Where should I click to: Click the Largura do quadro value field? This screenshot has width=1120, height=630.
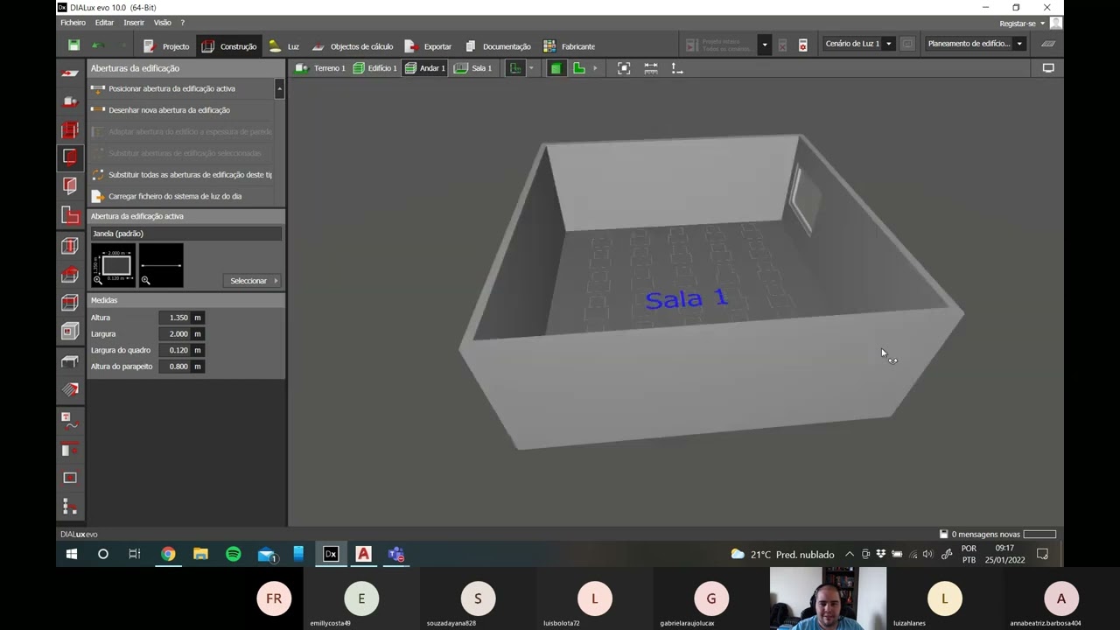175,350
